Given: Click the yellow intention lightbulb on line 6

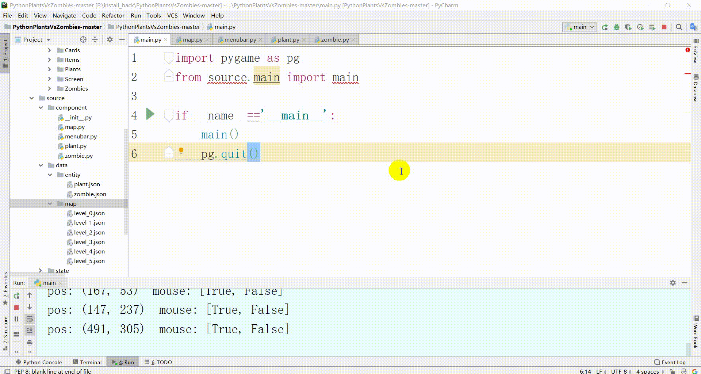Looking at the screenshot, I should 181,151.
